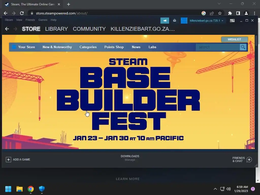This screenshot has width=260, height=195.
Task: Open Categories dropdown menu
Action: (x=88, y=47)
